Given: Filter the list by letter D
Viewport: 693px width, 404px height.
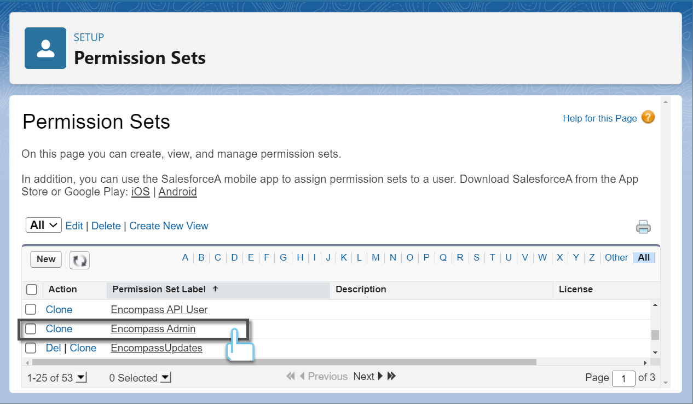Looking at the screenshot, I should pos(234,257).
